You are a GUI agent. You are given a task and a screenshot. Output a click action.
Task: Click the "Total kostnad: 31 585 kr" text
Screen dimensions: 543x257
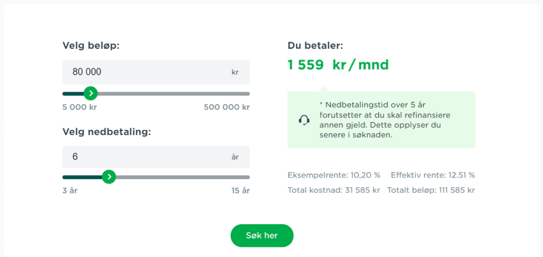(334, 190)
